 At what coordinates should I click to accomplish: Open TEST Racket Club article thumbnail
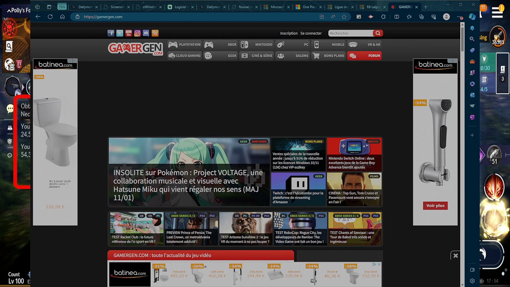pyautogui.click(x=137, y=229)
